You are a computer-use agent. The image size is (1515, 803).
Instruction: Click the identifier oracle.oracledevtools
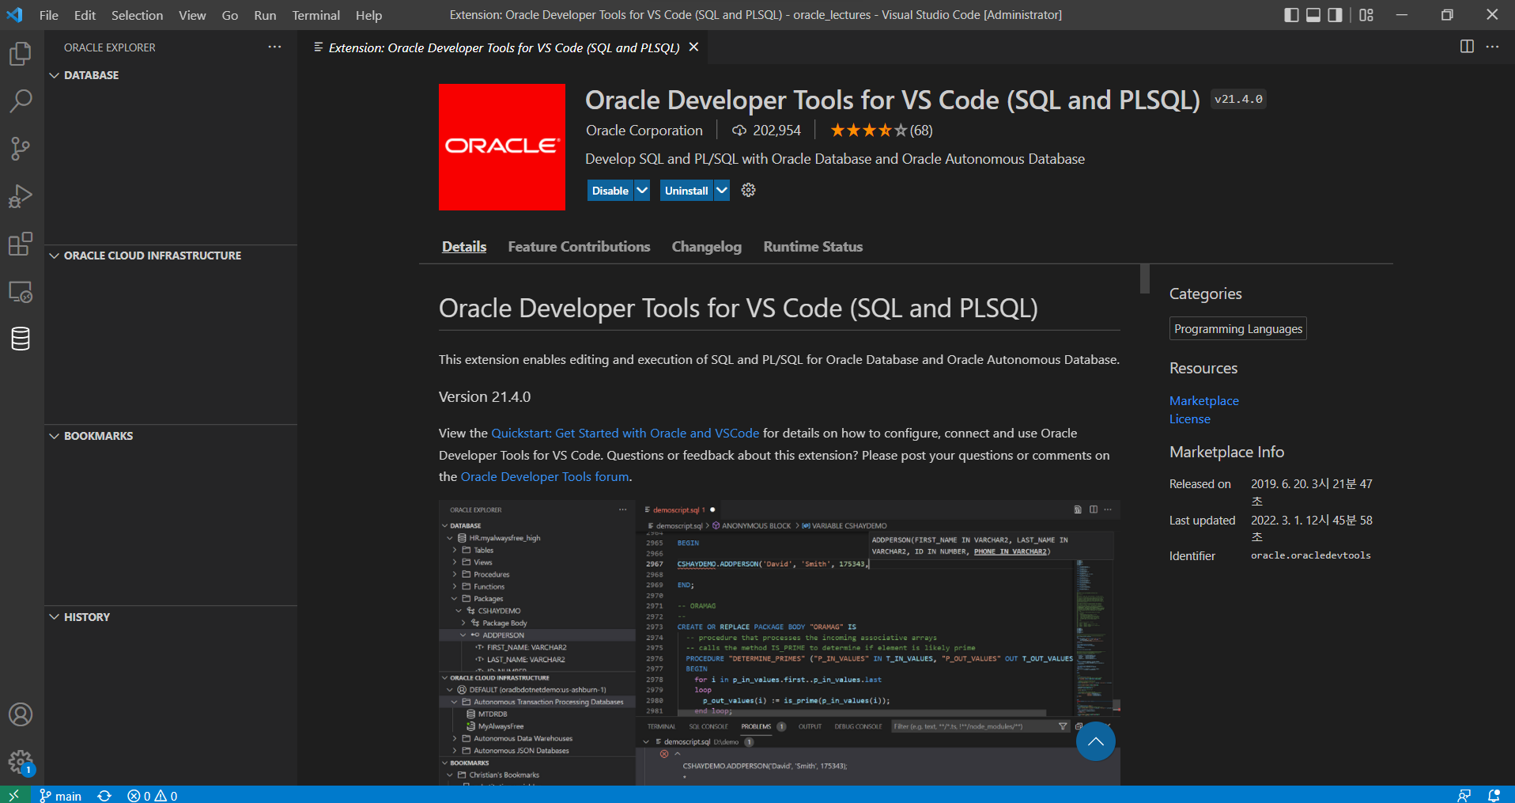pos(1311,555)
